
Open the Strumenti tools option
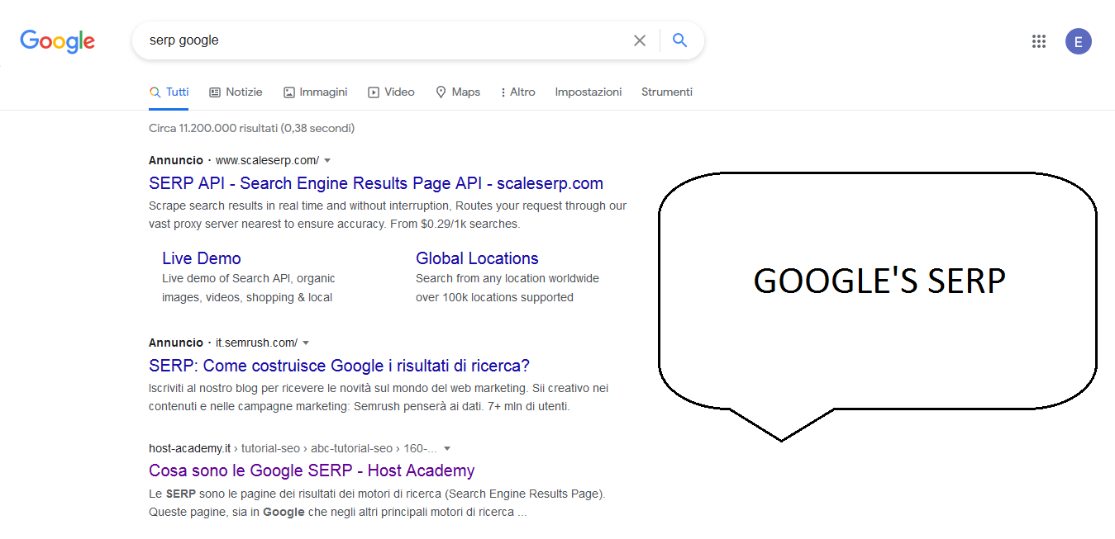(x=667, y=92)
